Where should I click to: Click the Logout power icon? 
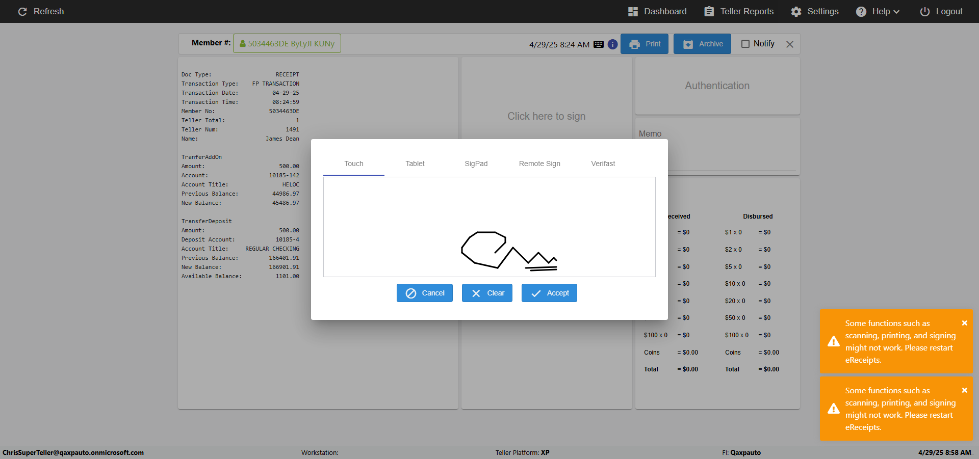pos(924,11)
